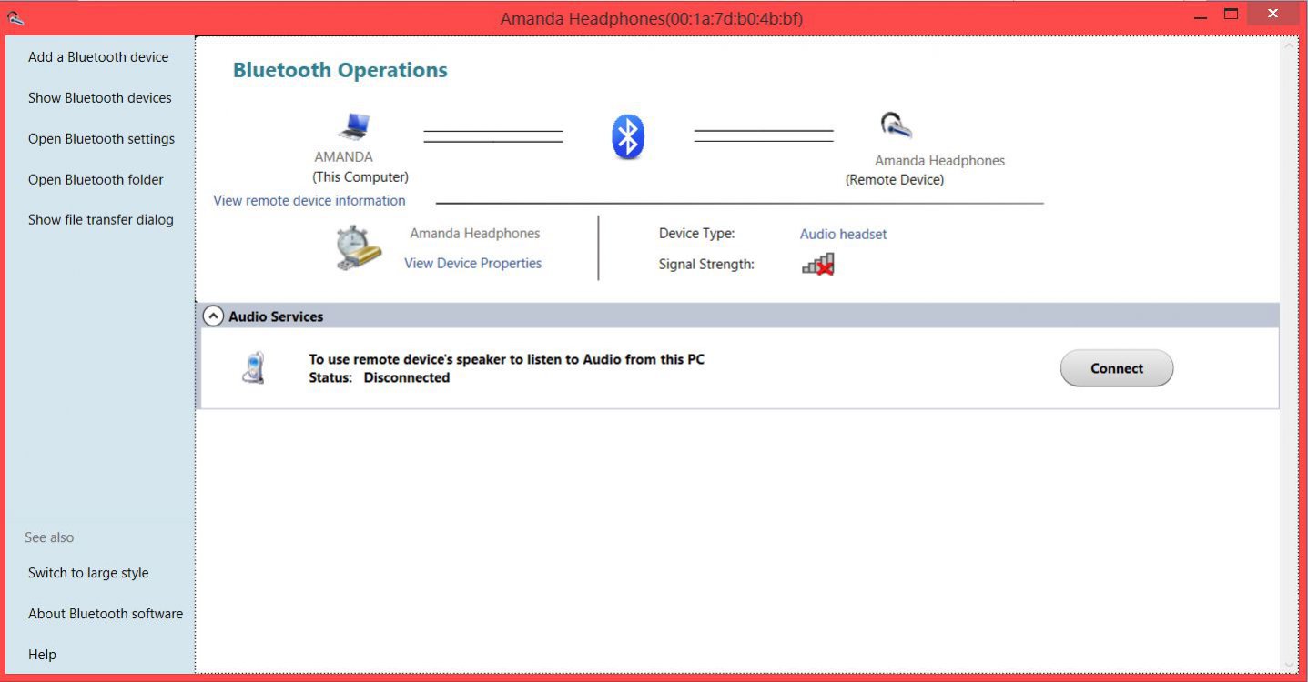1308x682 pixels.
Task: Open View Device Properties link
Action: [x=472, y=263]
